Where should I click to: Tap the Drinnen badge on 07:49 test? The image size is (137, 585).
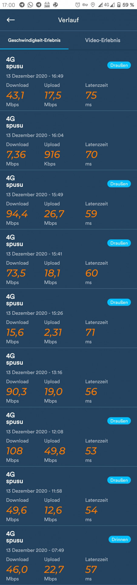click(x=120, y=539)
